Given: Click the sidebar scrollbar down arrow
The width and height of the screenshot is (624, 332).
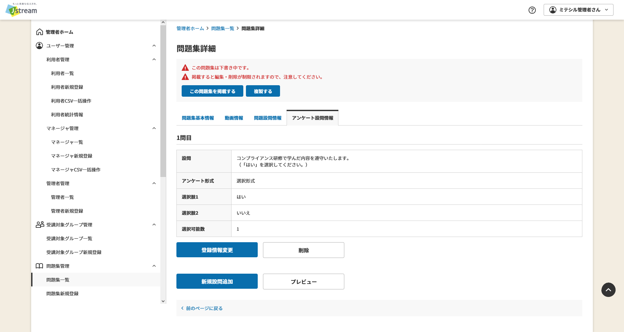Looking at the screenshot, I should click(x=163, y=301).
